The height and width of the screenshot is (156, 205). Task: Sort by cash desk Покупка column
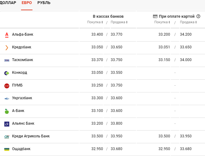96,22
